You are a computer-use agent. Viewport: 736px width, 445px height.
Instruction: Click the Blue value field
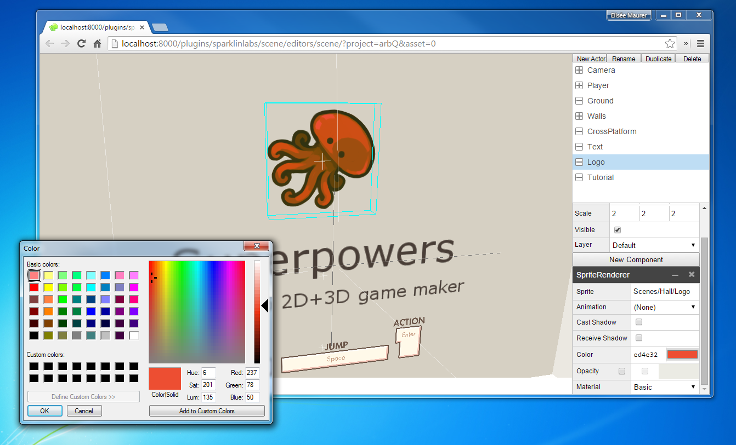[x=252, y=397]
